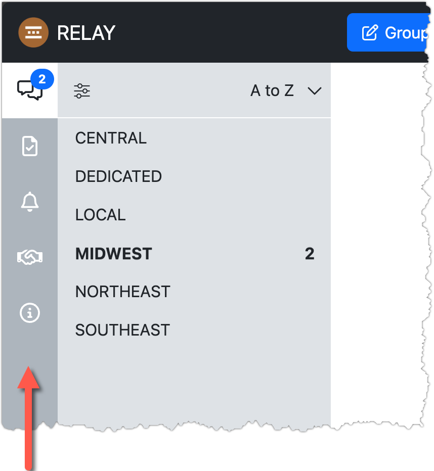The image size is (434, 471).
Task: Open the filter sliders icon
Action: click(81, 91)
